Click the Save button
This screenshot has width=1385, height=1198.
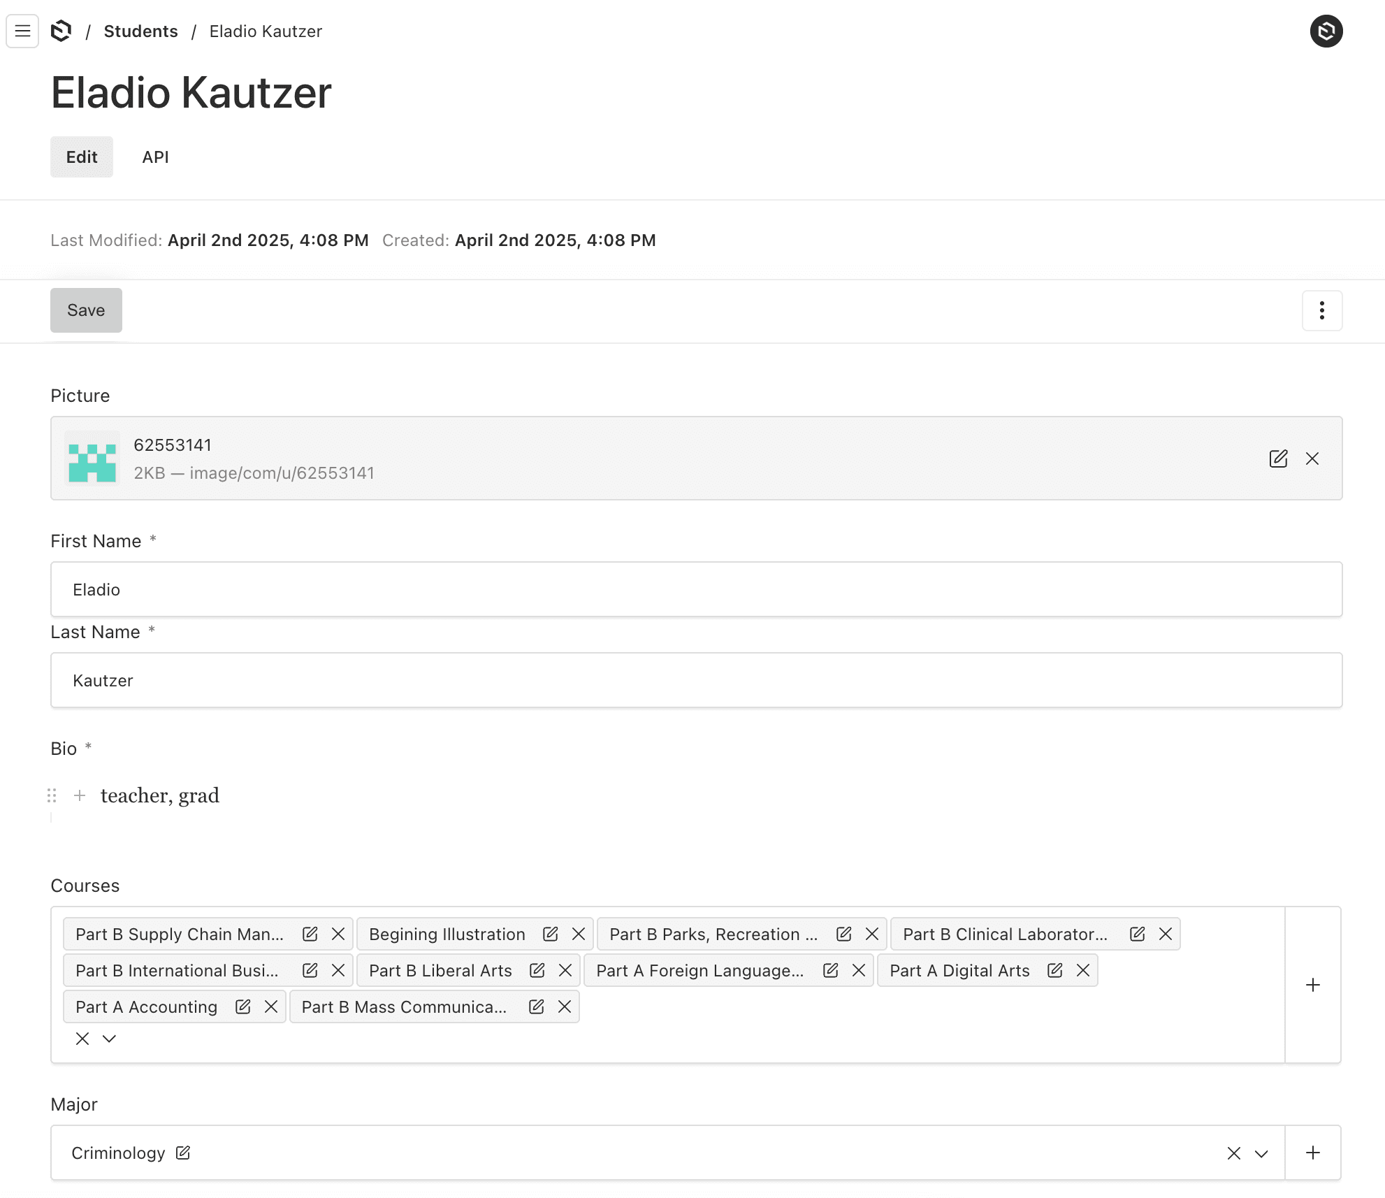click(86, 310)
